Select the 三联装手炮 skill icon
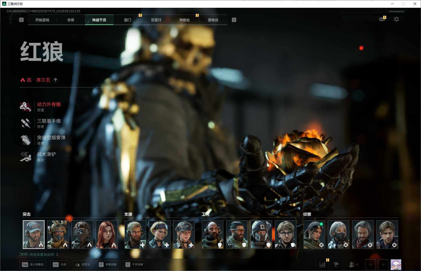Viewport: 421px width, 271px height. [x=26, y=123]
